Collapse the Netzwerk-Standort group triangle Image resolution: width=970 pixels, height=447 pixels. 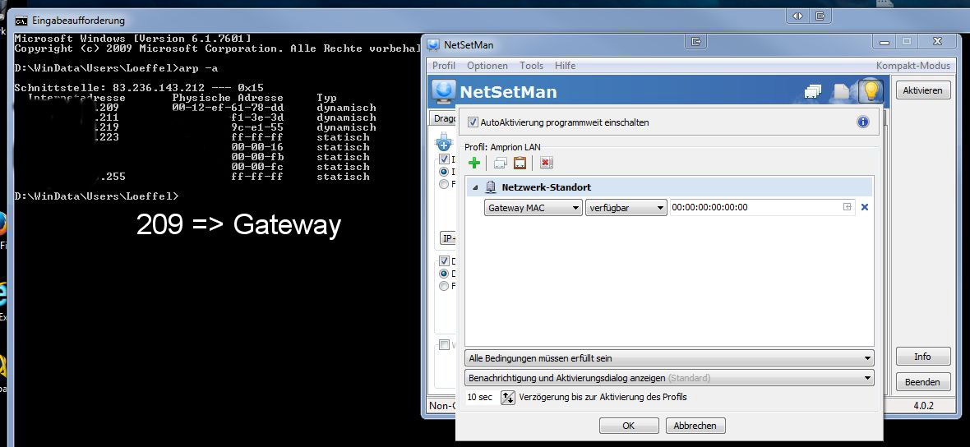[475, 187]
